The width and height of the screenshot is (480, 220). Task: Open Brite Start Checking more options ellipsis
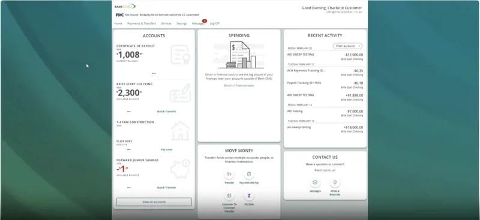pos(129,111)
